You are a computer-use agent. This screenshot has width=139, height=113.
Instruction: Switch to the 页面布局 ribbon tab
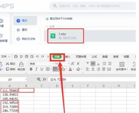(x=81, y=56)
